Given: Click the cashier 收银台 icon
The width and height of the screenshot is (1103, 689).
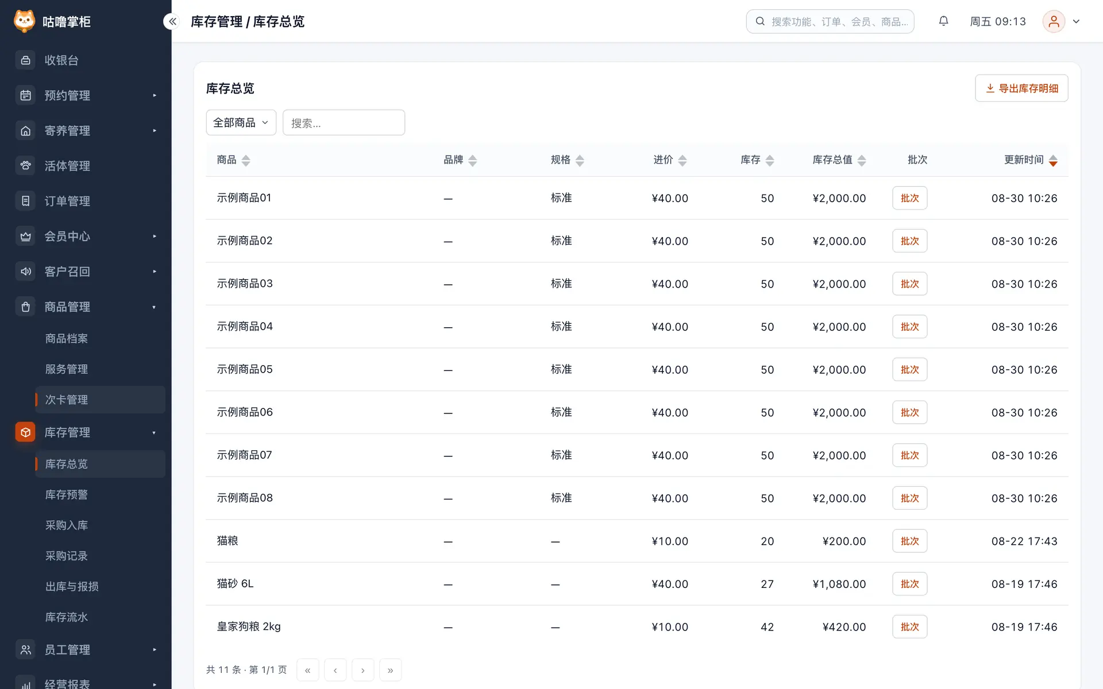Looking at the screenshot, I should [25, 60].
